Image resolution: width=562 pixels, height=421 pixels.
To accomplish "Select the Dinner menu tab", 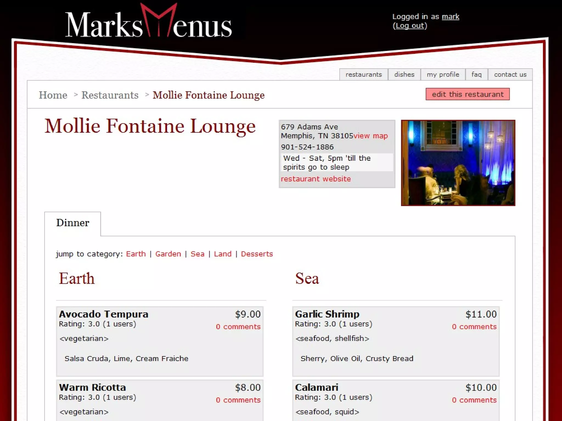I will click(x=73, y=223).
